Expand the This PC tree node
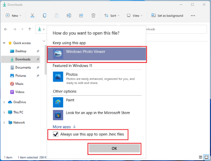The image size is (211, 161). (x=4, y=112)
